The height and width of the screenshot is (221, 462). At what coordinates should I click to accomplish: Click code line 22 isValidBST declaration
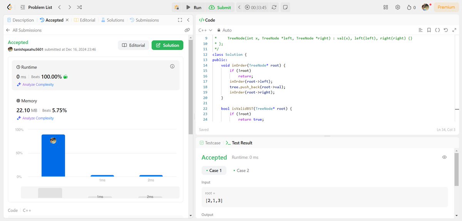[257, 109]
